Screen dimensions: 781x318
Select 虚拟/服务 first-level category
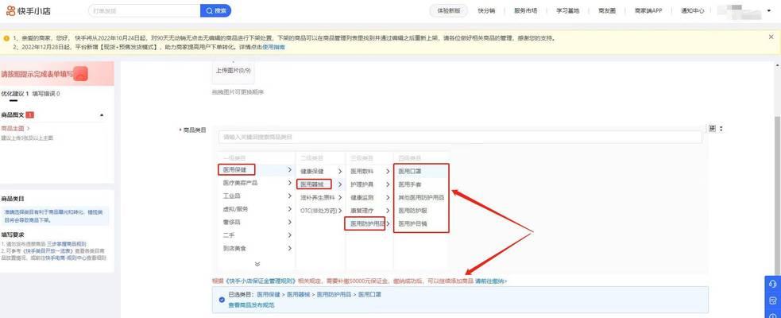click(236, 209)
